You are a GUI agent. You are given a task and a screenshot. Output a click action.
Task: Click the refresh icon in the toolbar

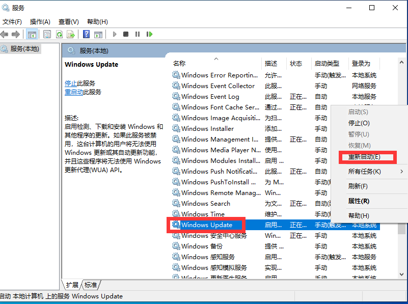point(59,34)
